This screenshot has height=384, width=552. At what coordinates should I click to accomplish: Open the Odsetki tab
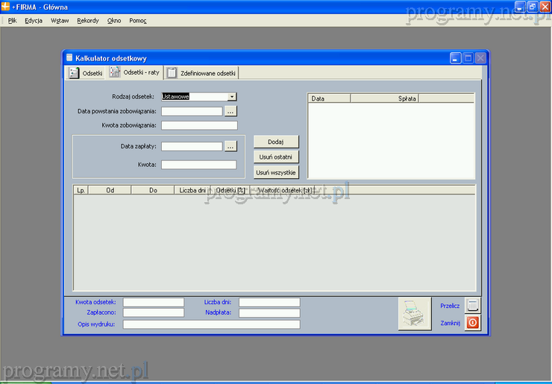click(86, 73)
